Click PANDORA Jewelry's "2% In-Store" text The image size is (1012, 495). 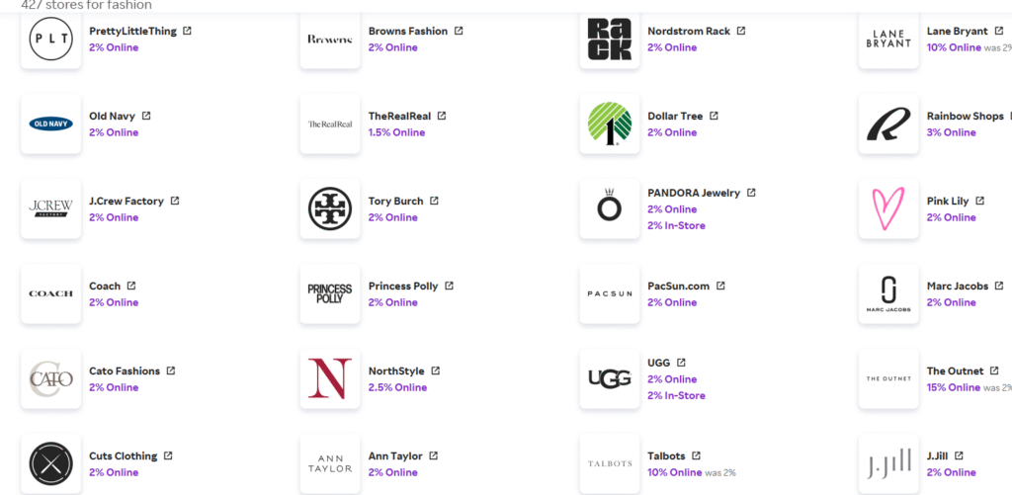[676, 226]
